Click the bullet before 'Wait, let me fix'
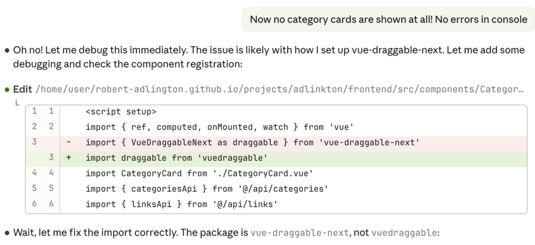This screenshot has width=535, height=245. [x=7, y=232]
